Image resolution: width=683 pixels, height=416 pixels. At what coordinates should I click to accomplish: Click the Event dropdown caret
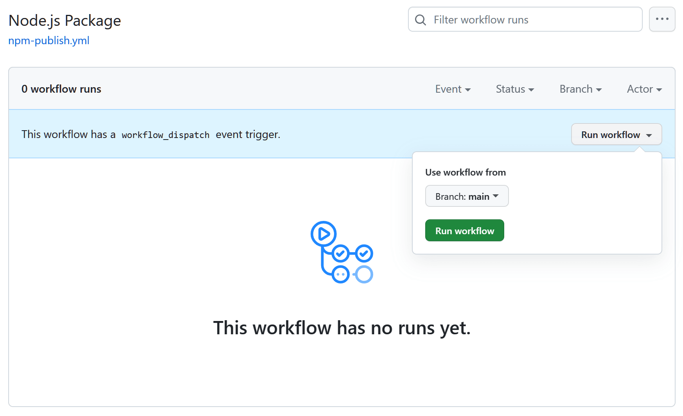coord(469,90)
